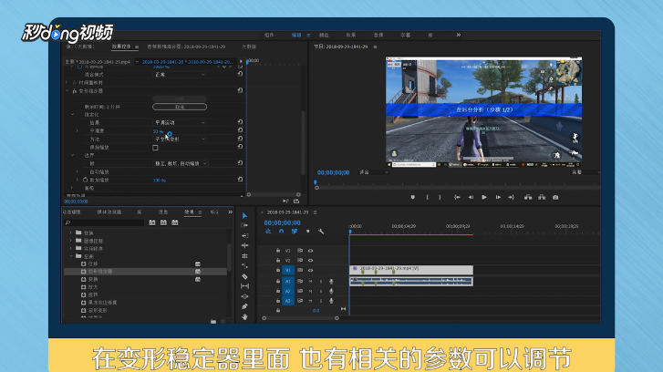The height and width of the screenshot is (372, 663).
Task: Reset the smoothness parameter
Action: [240, 130]
